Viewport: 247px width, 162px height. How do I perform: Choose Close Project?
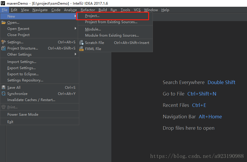coord(39,35)
